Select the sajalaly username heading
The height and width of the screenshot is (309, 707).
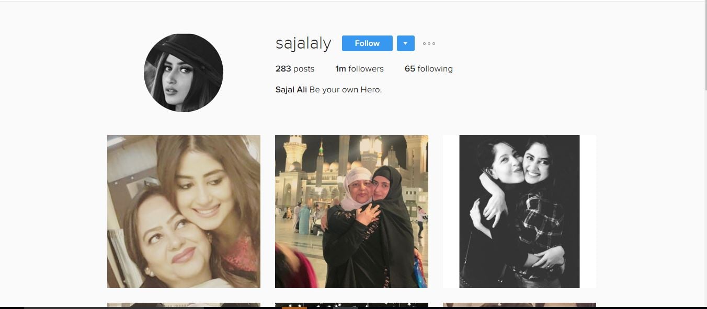click(x=303, y=43)
